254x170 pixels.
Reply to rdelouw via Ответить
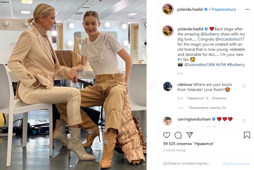click(219, 98)
